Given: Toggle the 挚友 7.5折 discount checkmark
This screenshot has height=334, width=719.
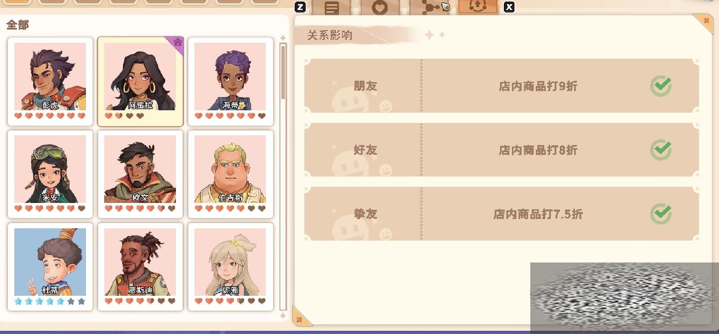Looking at the screenshot, I should pos(661,213).
